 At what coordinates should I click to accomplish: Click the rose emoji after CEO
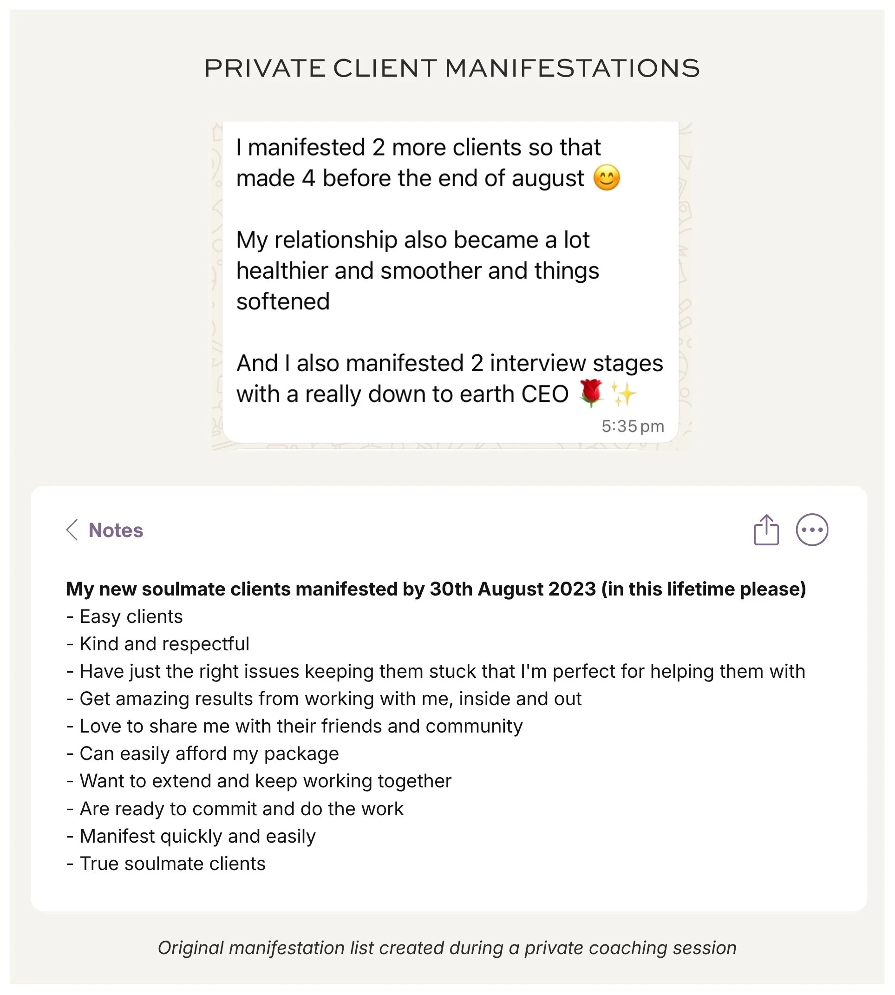point(591,393)
